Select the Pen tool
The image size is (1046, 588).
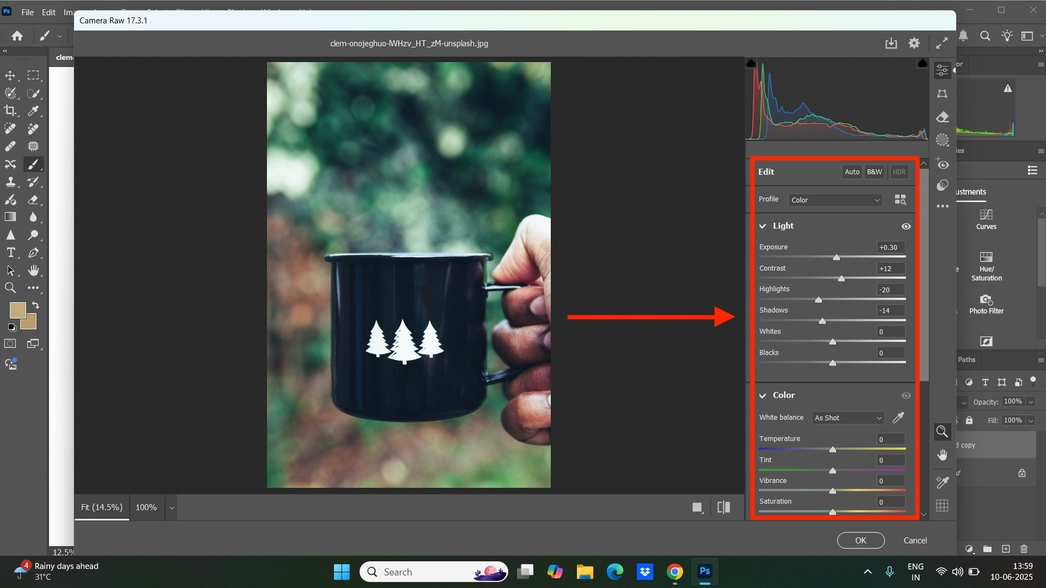click(x=33, y=253)
